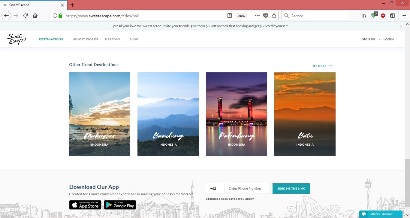This screenshot has width=410, height=218.
Task: Open the Firefox hamburger menu
Action: pyautogui.click(x=404, y=16)
